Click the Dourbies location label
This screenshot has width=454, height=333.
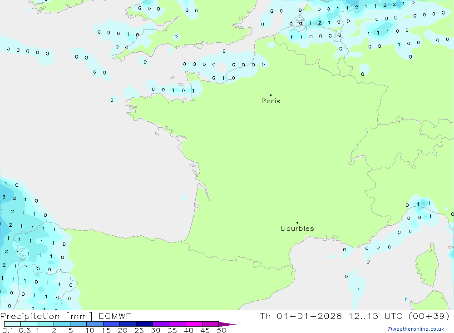tap(297, 229)
